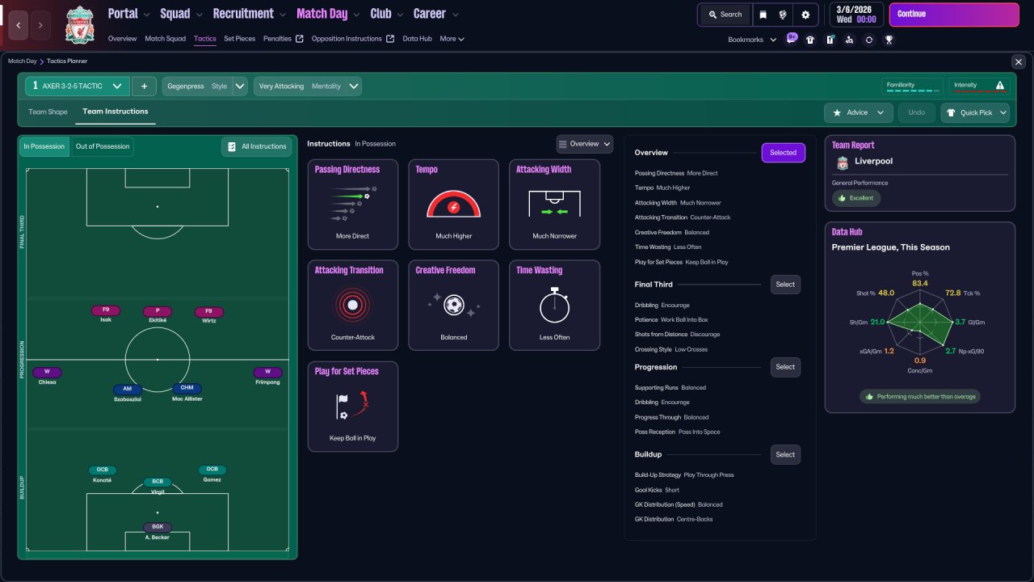Select Ekitiké's P role badge on pitch
Viewport: 1034px width, 582px height.
(x=158, y=311)
